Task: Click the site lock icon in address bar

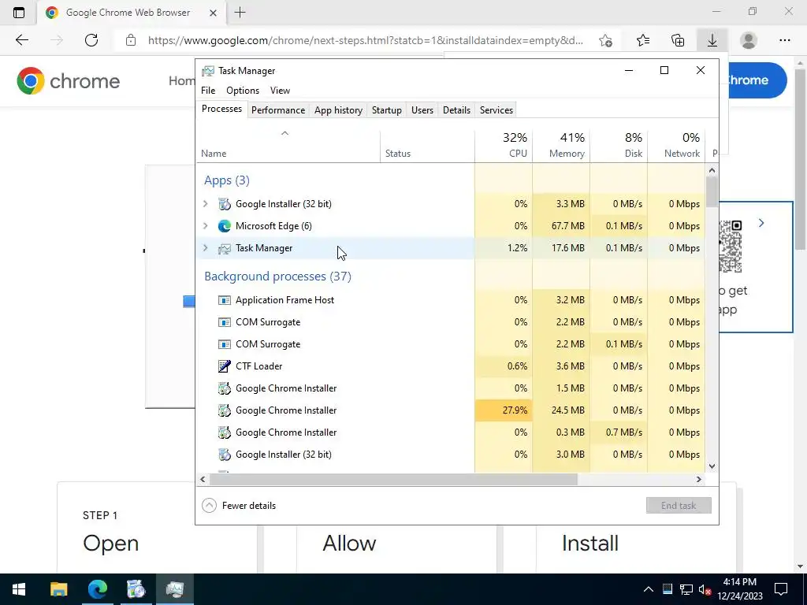Action: pos(131,40)
